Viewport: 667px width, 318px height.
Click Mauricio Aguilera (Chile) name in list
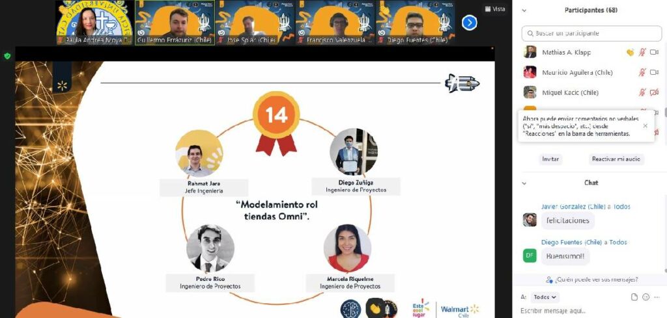pos(577,73)
